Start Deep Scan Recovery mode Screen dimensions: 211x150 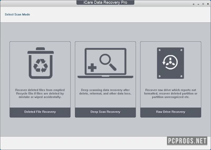[x=105, y=112]
